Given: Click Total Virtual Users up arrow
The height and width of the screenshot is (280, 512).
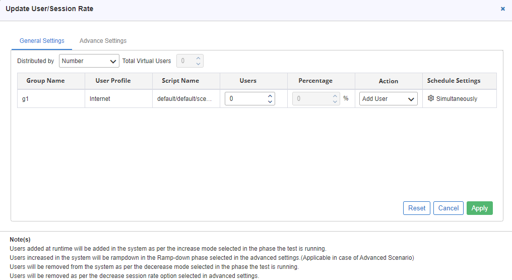Looking at the screenshot, I should pos(198,58).
